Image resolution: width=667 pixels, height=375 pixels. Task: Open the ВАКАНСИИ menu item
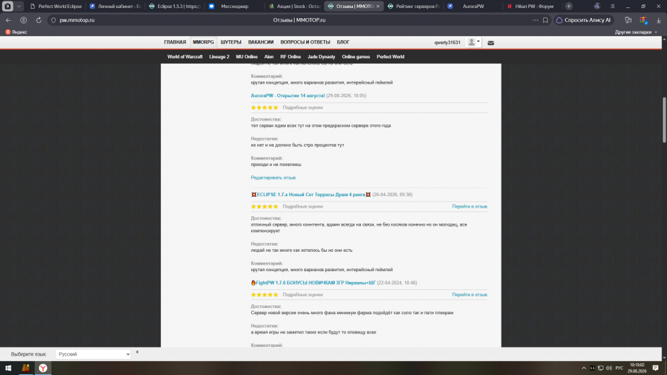point(261,42)
